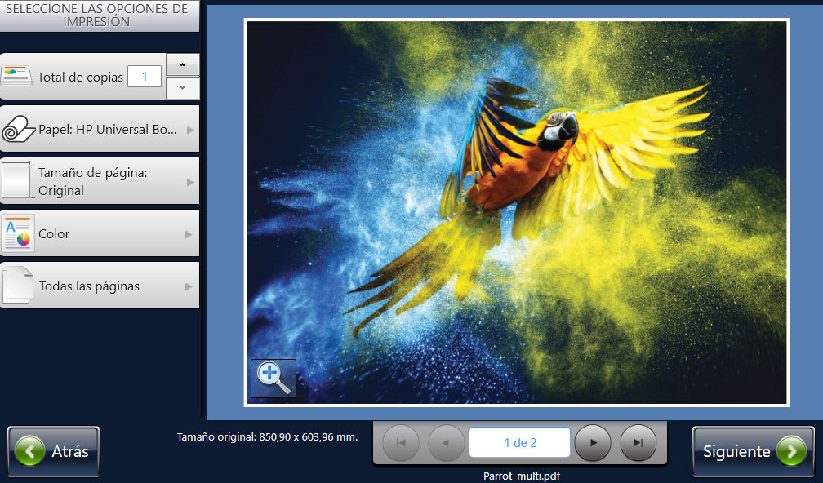This screenshot has height=483, width=823.
Task: Expand arrow on Tamaño de página row
Action: [x=190, y=182]
